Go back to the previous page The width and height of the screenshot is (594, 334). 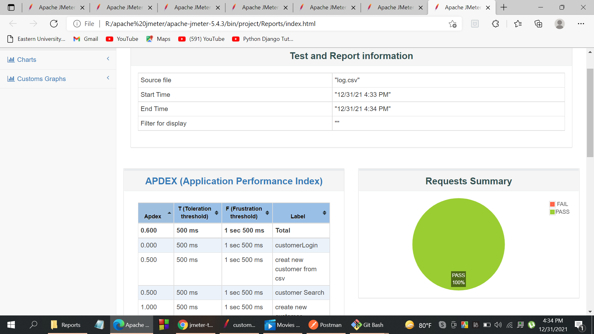pyautogui.click(x=13, y=24)
